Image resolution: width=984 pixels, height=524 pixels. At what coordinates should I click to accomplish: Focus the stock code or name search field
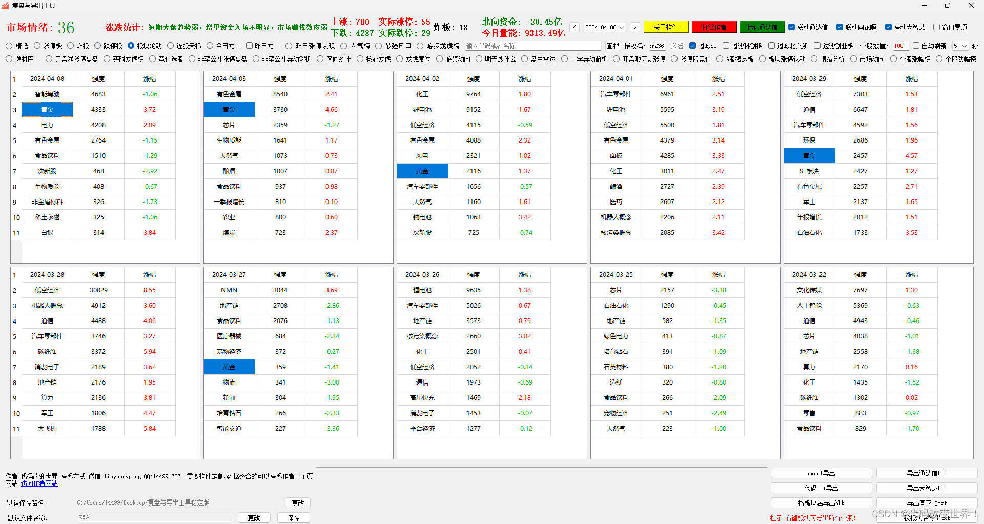point(533,46)
